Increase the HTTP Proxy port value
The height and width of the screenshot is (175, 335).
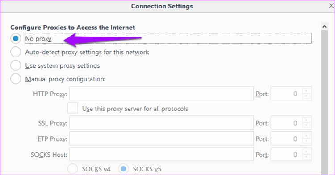click(x=306, y=91)
